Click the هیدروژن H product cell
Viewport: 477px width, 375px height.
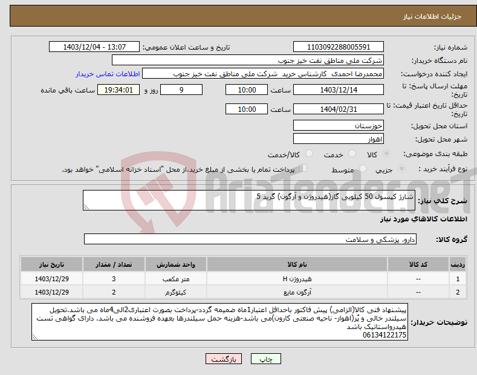(x=297, y=279)
